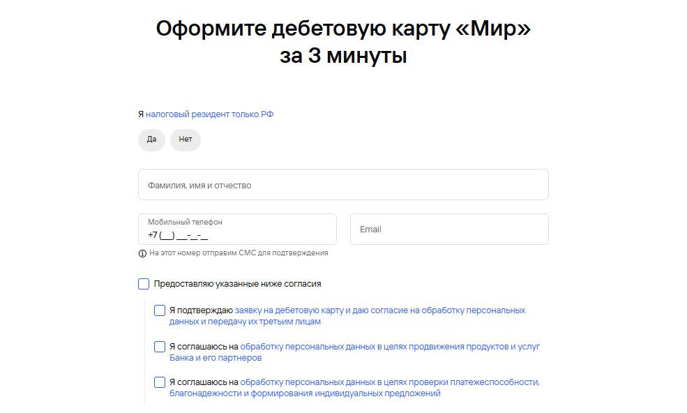Tick the "Я подтверждаю заявку" checkbox
This screenshot has height=413, width=687.
tap(160, 310)
